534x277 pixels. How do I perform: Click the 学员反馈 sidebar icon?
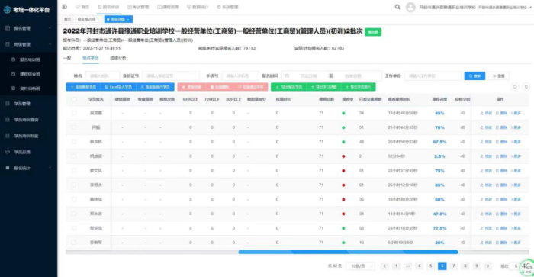point(8,152)
